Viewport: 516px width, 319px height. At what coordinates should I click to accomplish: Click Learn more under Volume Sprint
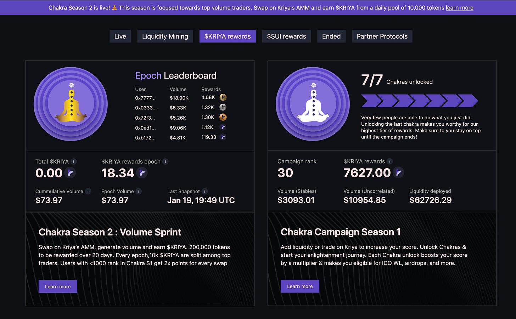[x=58, y=286]
